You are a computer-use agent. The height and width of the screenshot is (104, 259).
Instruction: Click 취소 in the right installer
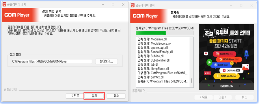[x=244, y=97]
